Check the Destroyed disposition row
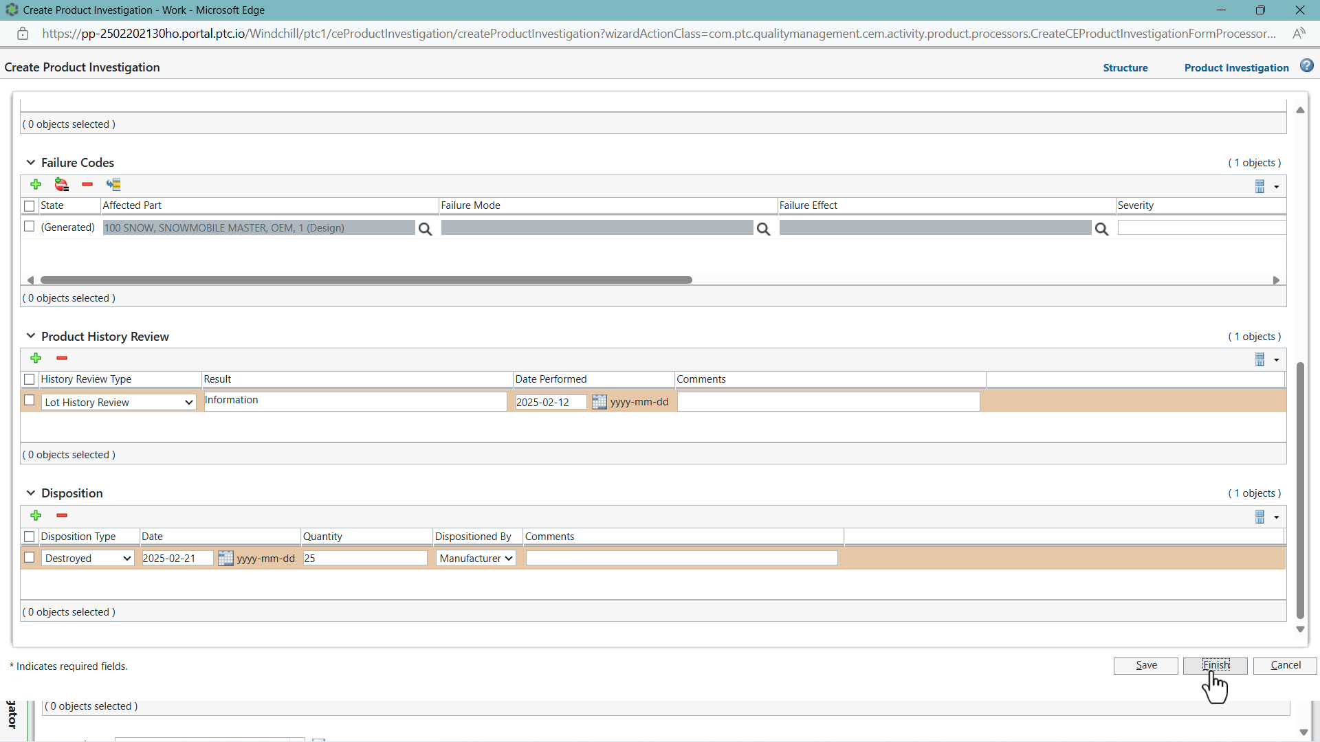The height and width of the screenshot is (742, 1320). click(x=29, y=557)
